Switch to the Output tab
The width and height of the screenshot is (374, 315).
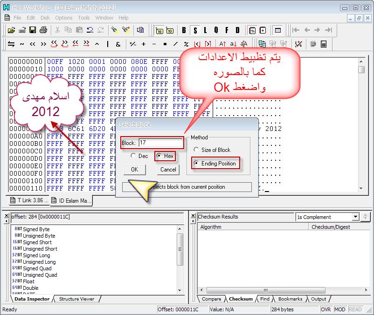pyautogui.click(x=319, y=299)
